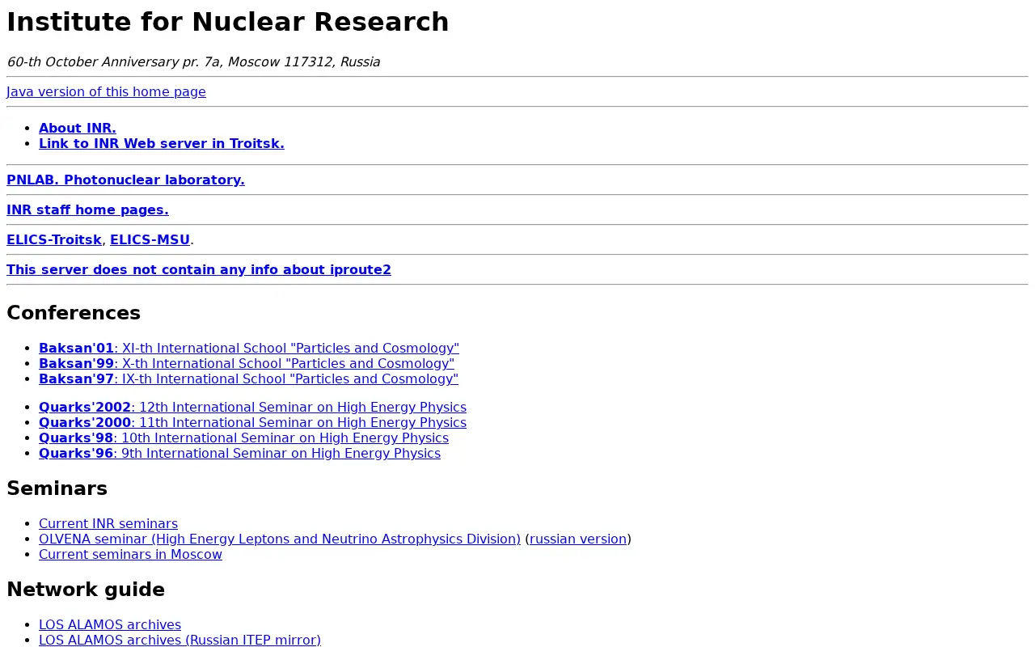This screenshot has width=1035, height=647.
Task: Open LOS ALAMOS archives link
Action: 110,624
